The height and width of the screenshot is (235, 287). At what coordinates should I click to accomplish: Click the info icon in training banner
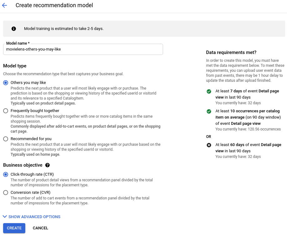click(x=14, y=29)
